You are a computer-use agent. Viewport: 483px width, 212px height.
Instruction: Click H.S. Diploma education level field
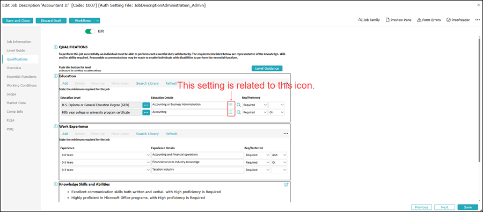(101, 105)
